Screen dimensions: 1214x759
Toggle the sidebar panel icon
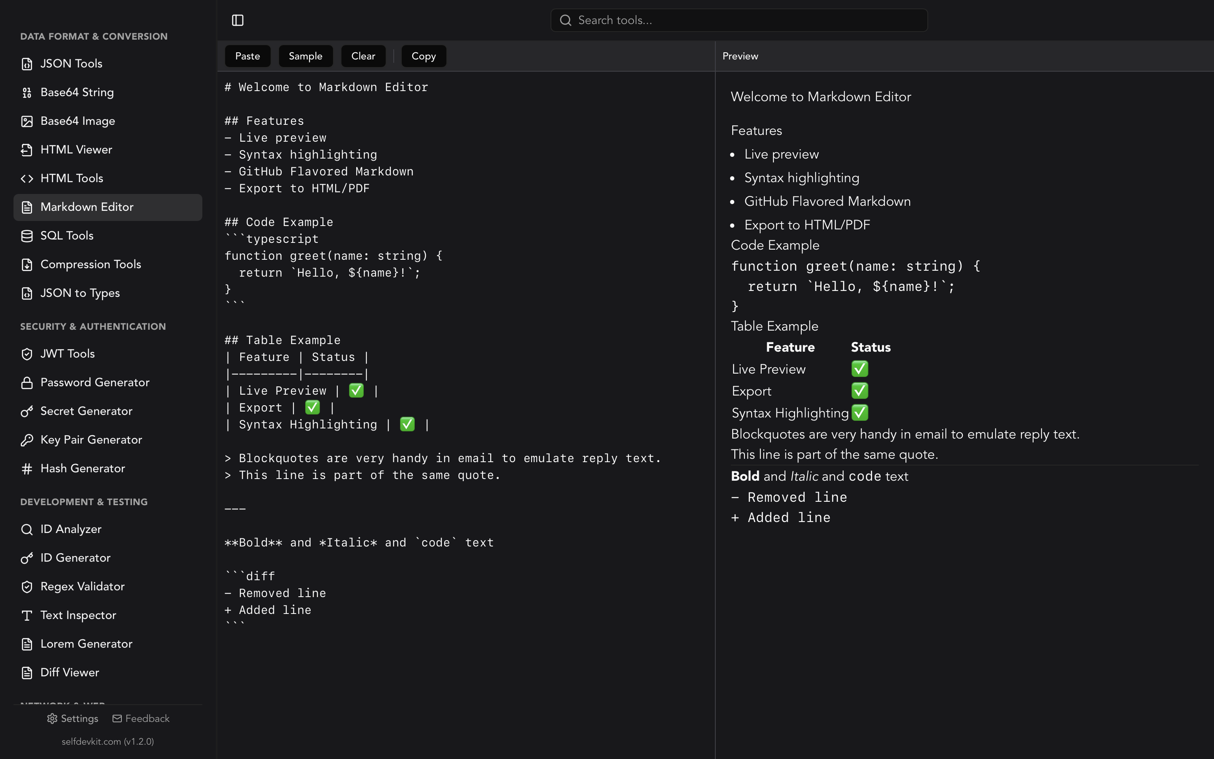237,20
